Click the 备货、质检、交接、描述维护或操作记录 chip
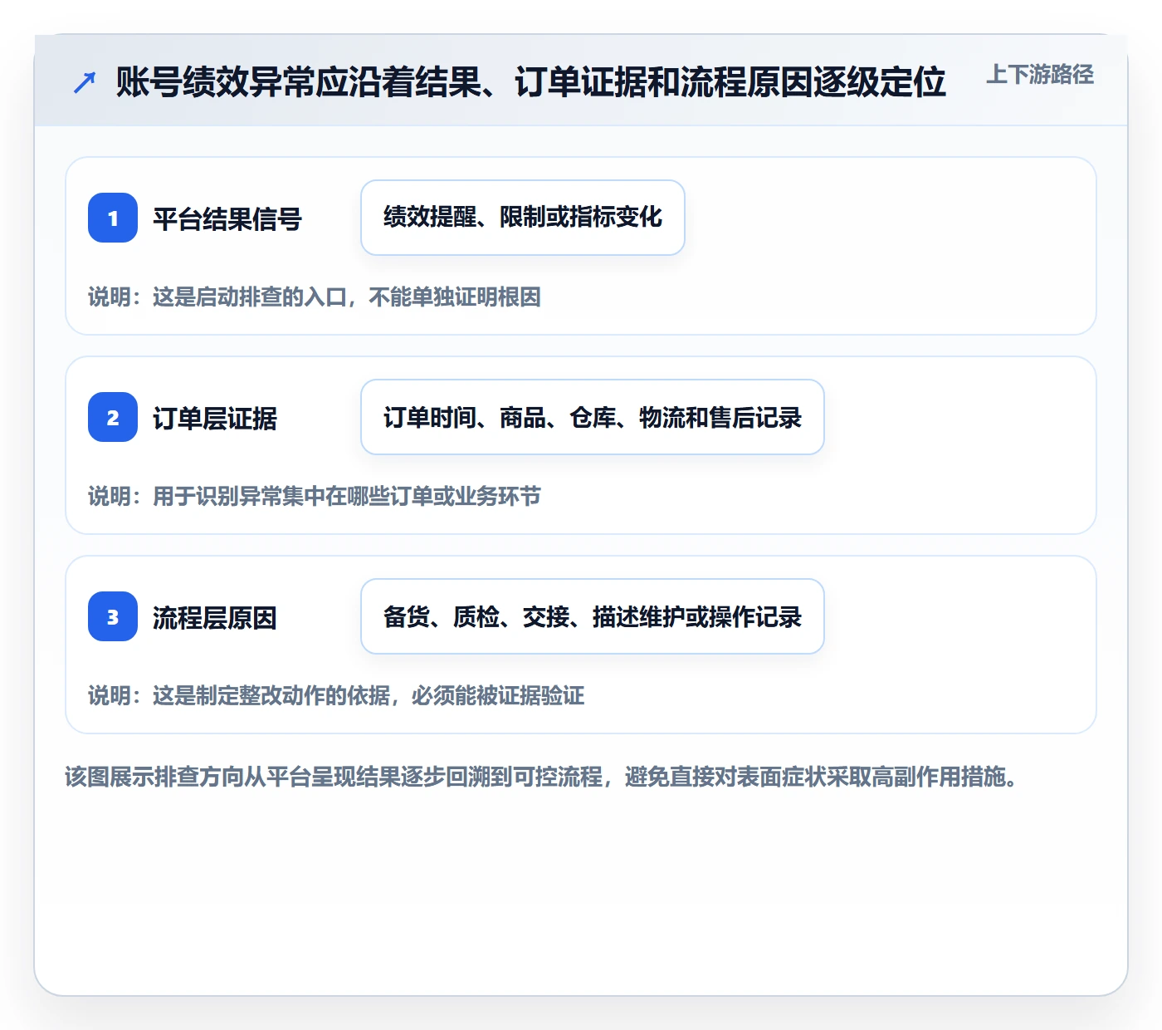Screen dimensions: 1162x1030 (593, 616)
